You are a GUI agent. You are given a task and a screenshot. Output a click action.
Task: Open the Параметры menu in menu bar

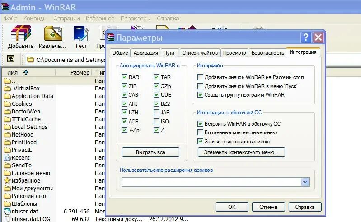point(136,18)
